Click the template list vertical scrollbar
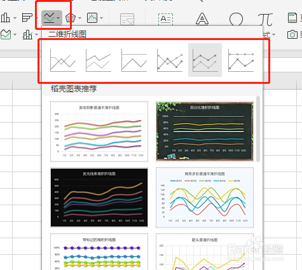The width and height of the screenshot is (302, 270). (x=258, y=129)
